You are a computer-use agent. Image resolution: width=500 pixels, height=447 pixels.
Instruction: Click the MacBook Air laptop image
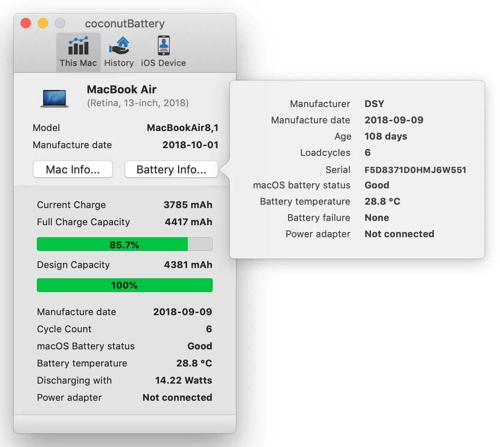click(54, 98)
